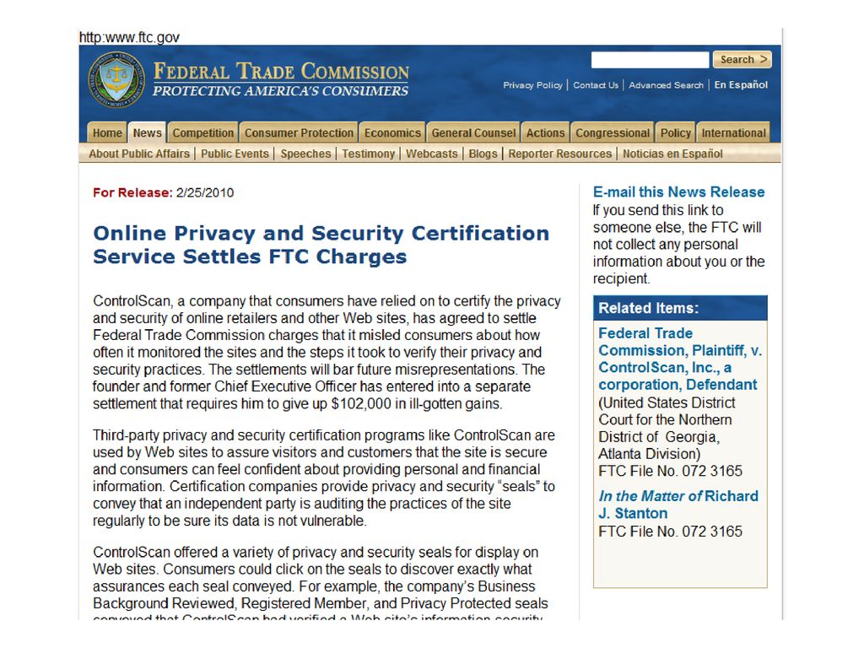Click the http:www.ftc.gov URL text
This screenshot has width=864, height=648.
pos(129,37)
